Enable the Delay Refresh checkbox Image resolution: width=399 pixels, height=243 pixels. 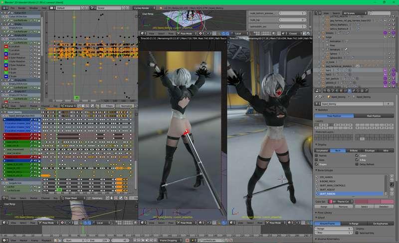coord(357,164)
